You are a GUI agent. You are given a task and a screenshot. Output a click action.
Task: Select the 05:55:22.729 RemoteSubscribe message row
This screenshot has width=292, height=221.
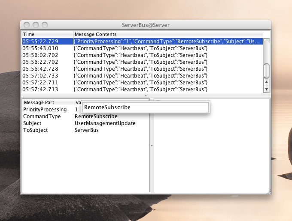pos(142,42)
